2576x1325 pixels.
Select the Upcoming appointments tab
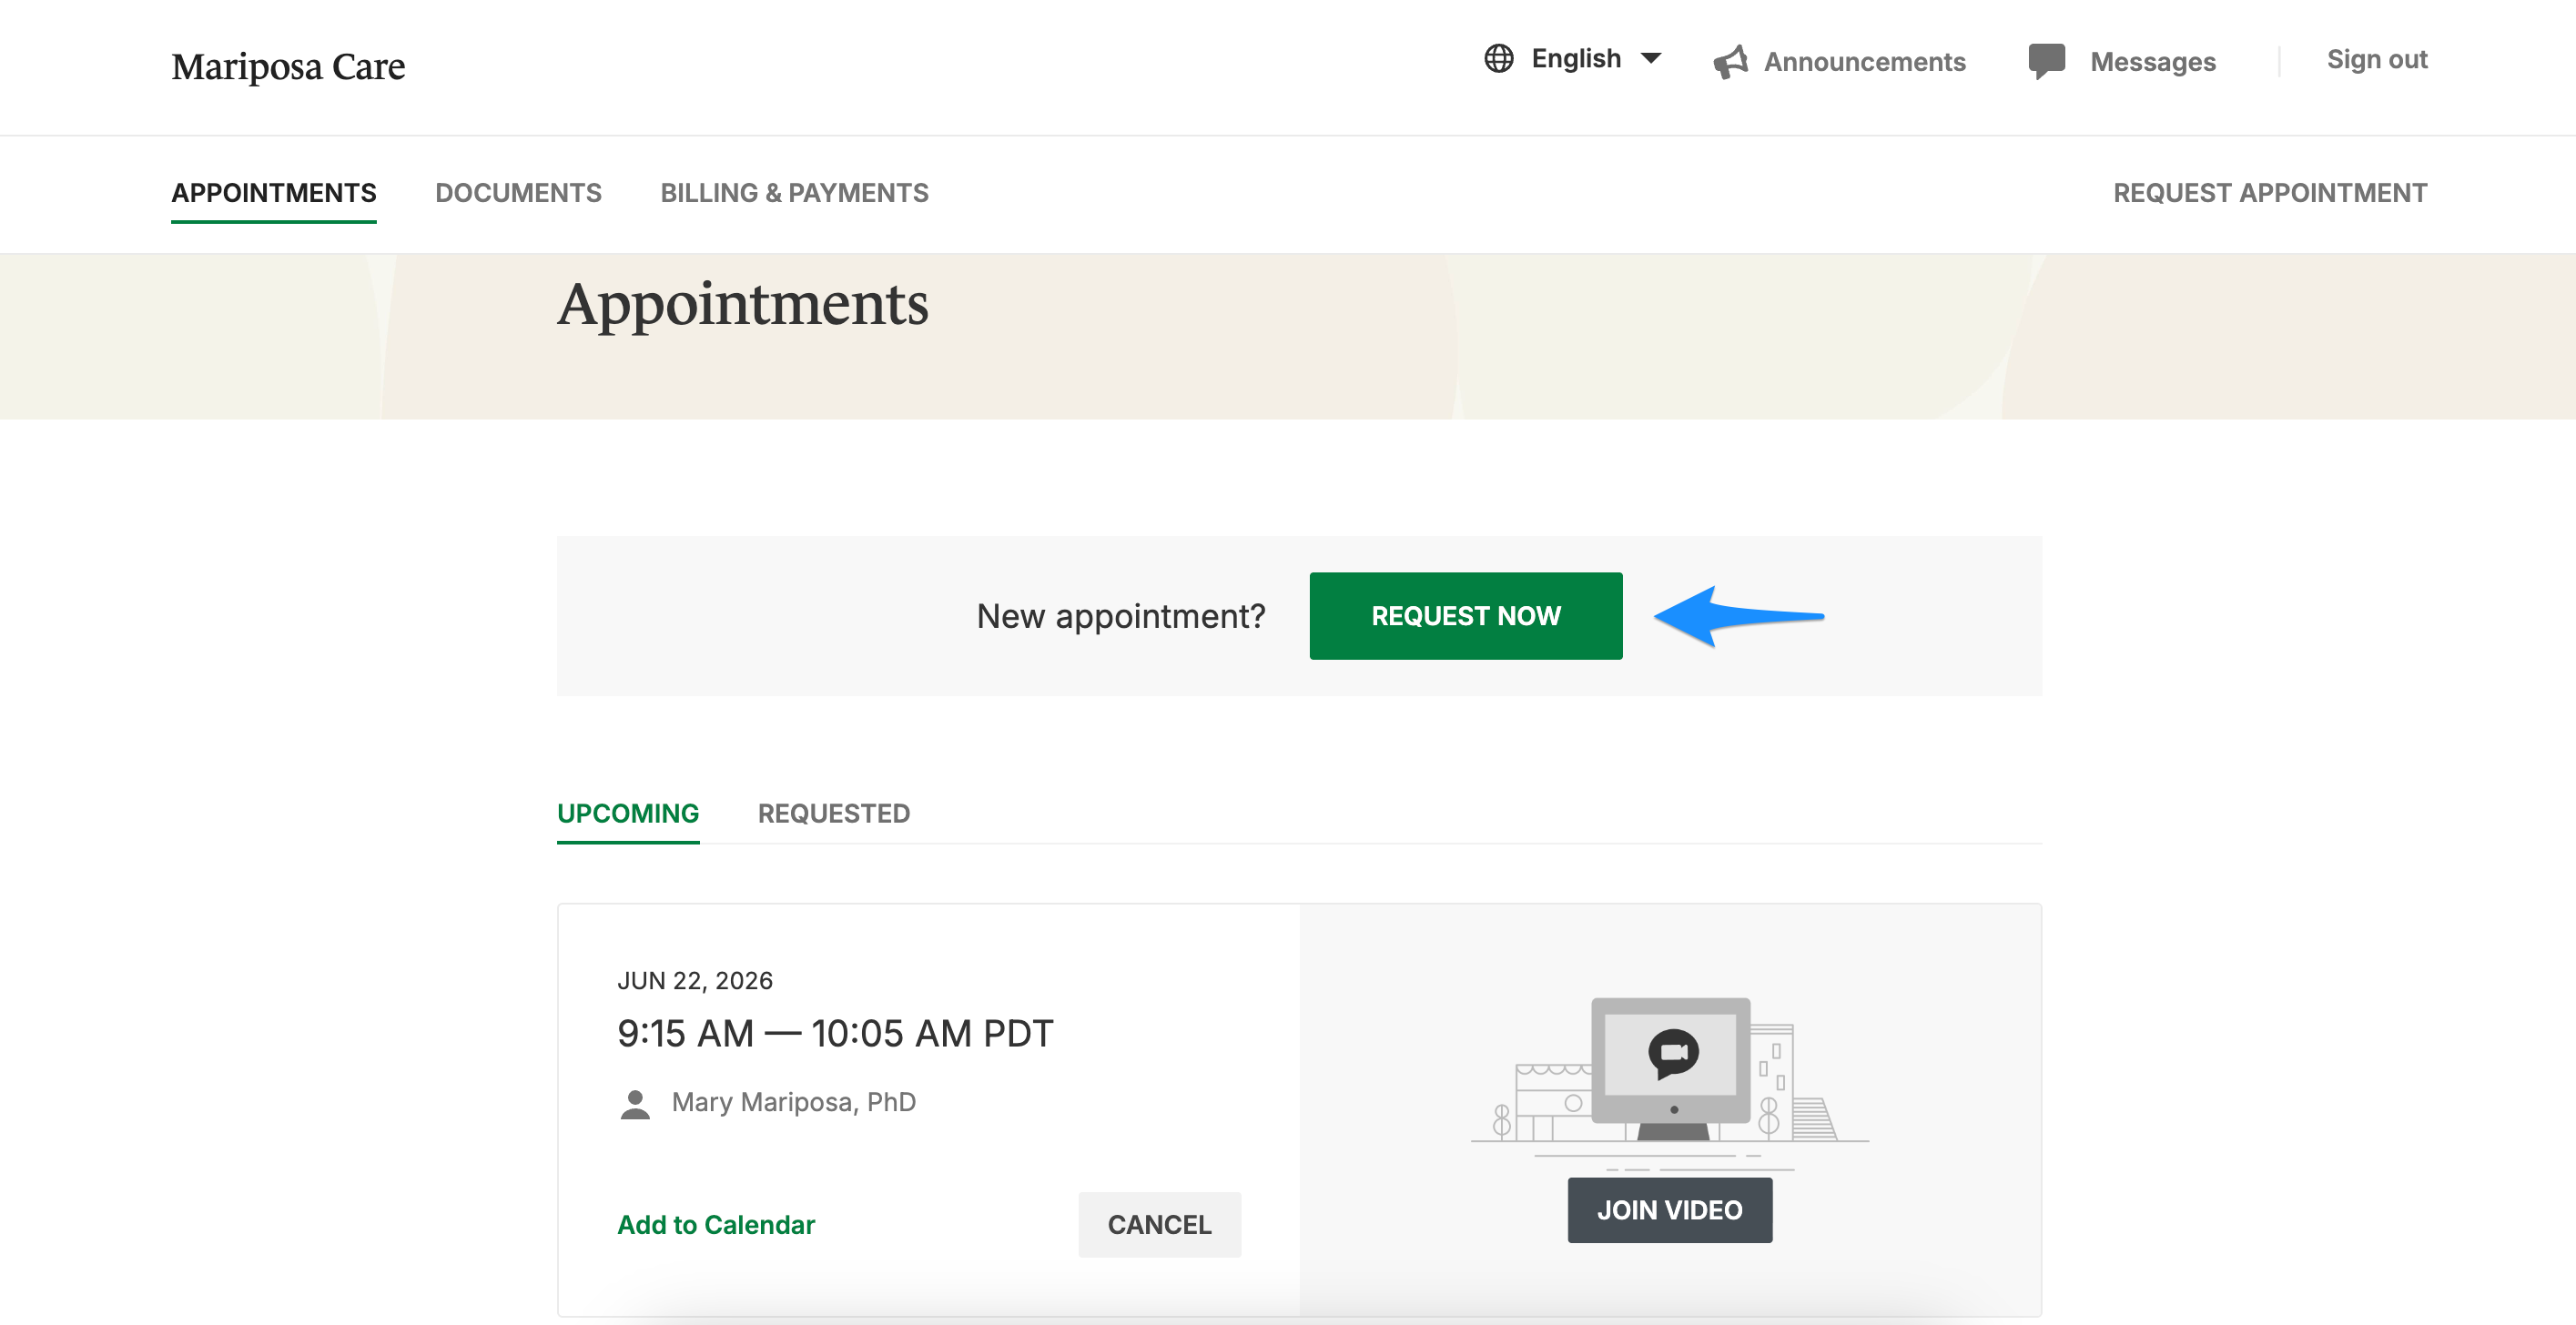[628, 813]
